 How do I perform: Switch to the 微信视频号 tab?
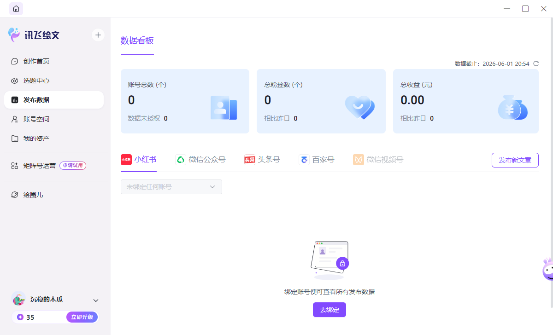coord(378,160)
